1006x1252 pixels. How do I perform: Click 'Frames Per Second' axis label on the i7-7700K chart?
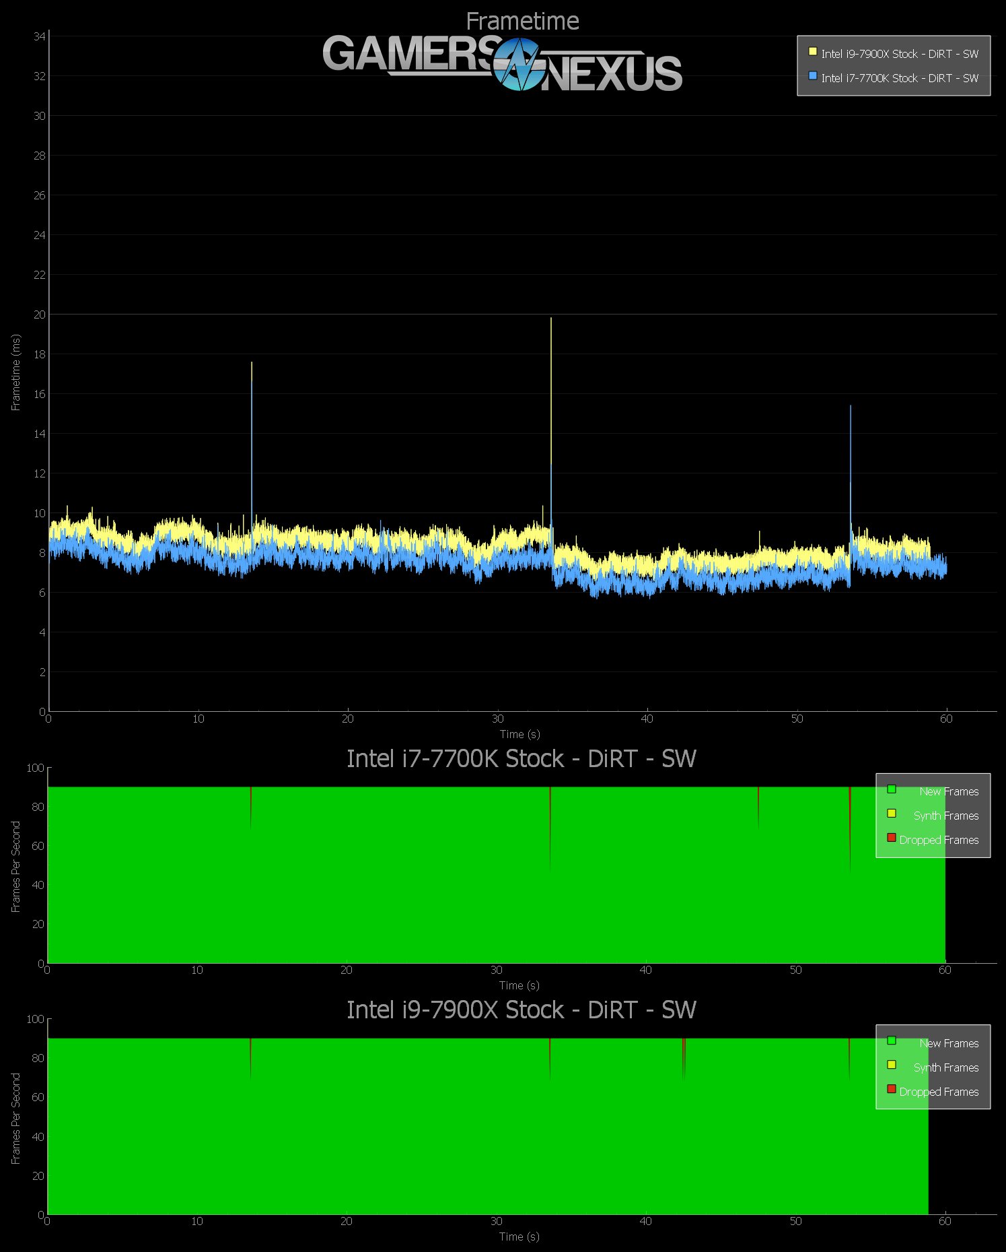[x=16, y=867]
